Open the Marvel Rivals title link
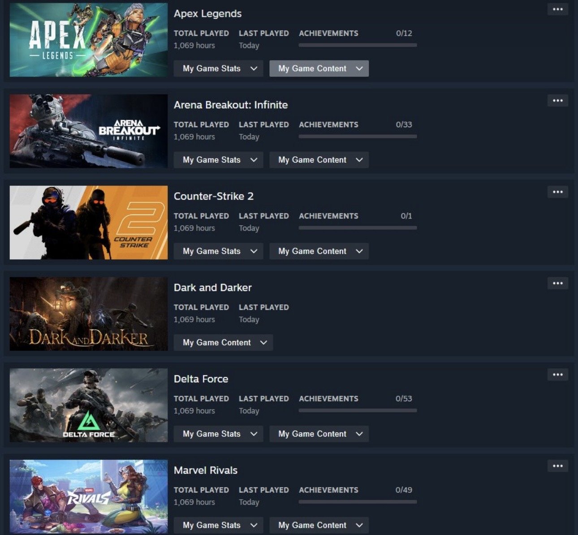Image resolution: width=578 pixels, height=535 pixels. click(206, 470)
